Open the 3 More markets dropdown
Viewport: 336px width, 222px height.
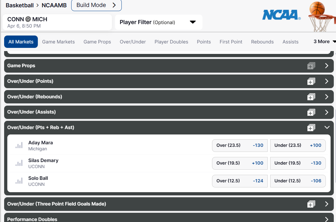point(324,42)
